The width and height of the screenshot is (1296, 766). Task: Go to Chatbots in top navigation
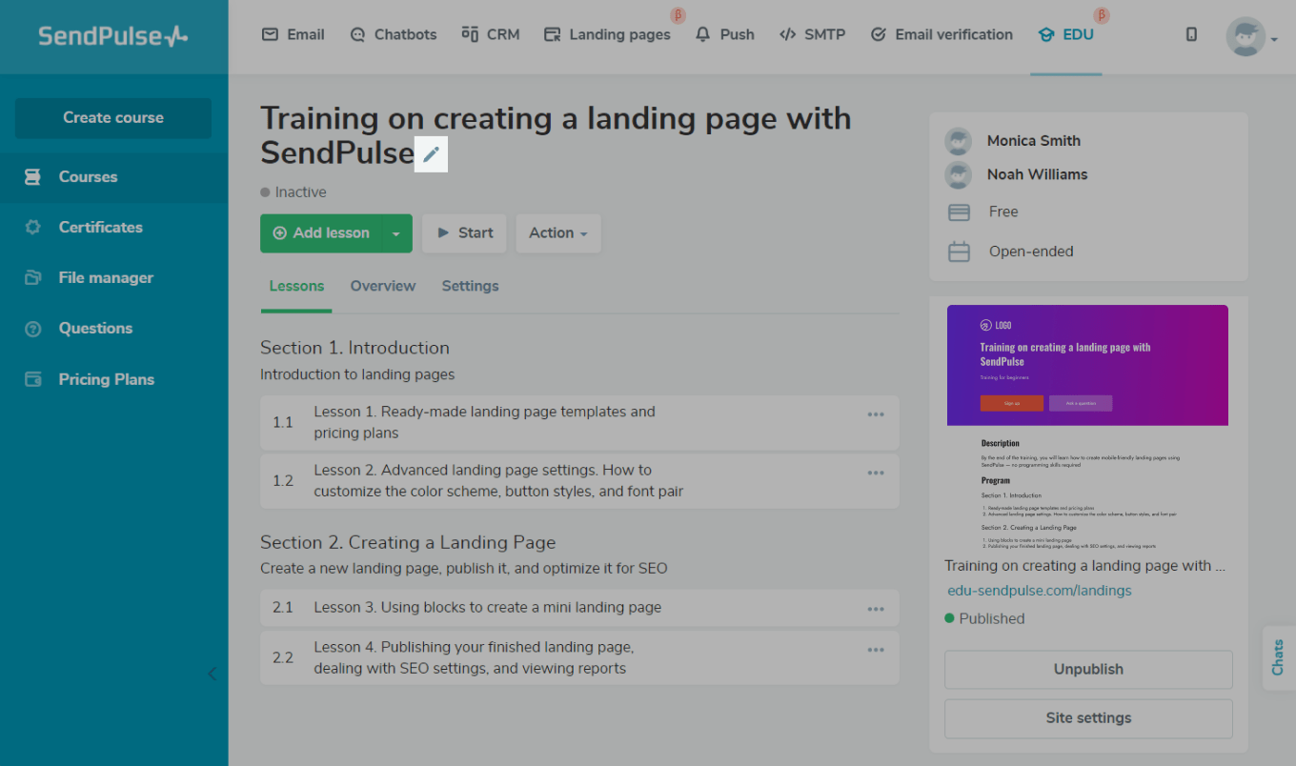pos(394,34)
